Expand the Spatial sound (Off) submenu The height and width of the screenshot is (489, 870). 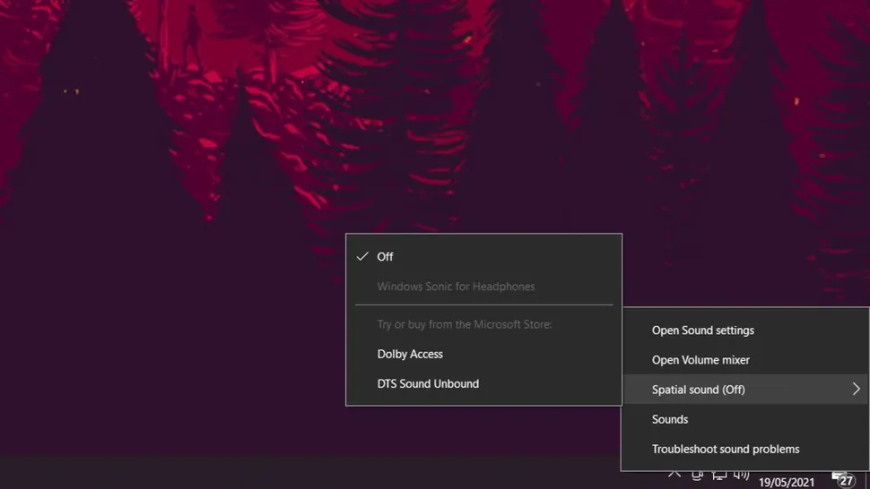(x=744, y=390)
